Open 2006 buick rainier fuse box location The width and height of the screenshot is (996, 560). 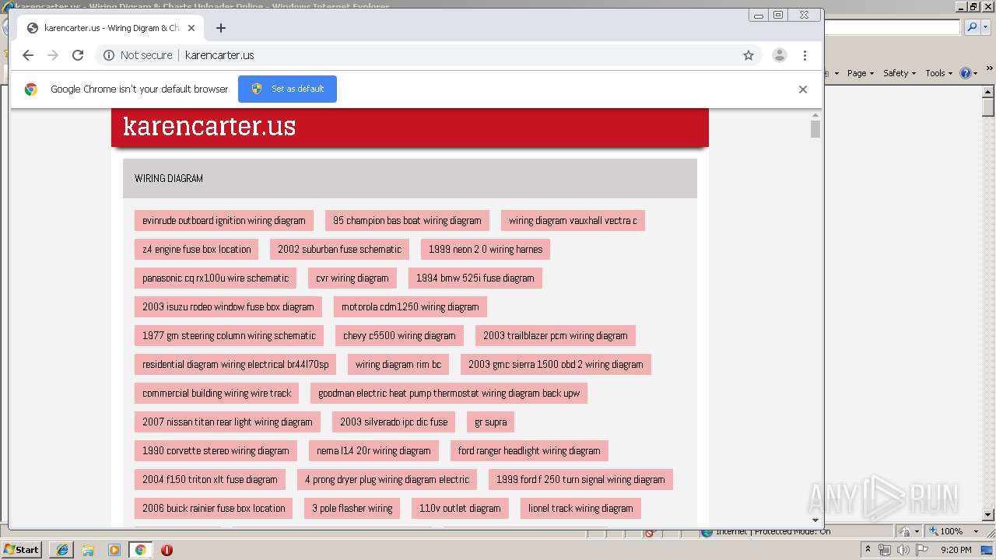pos(214,509)
